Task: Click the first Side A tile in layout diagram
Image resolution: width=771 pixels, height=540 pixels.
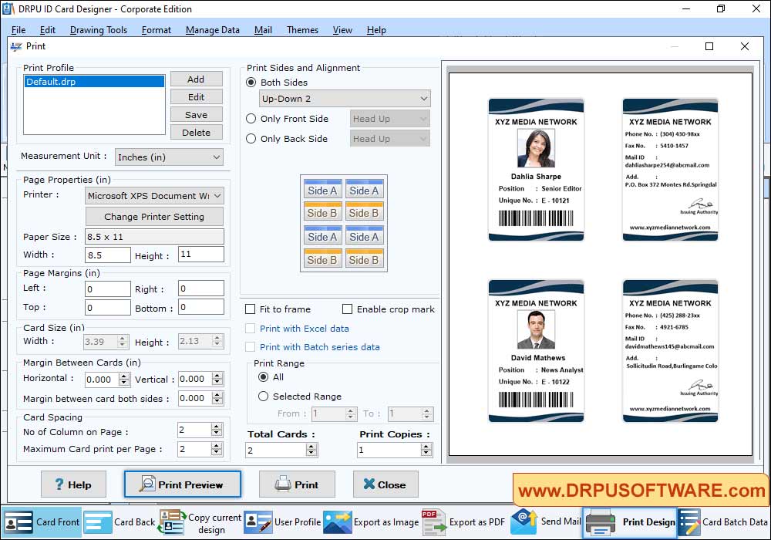Action: pos(322,189)
